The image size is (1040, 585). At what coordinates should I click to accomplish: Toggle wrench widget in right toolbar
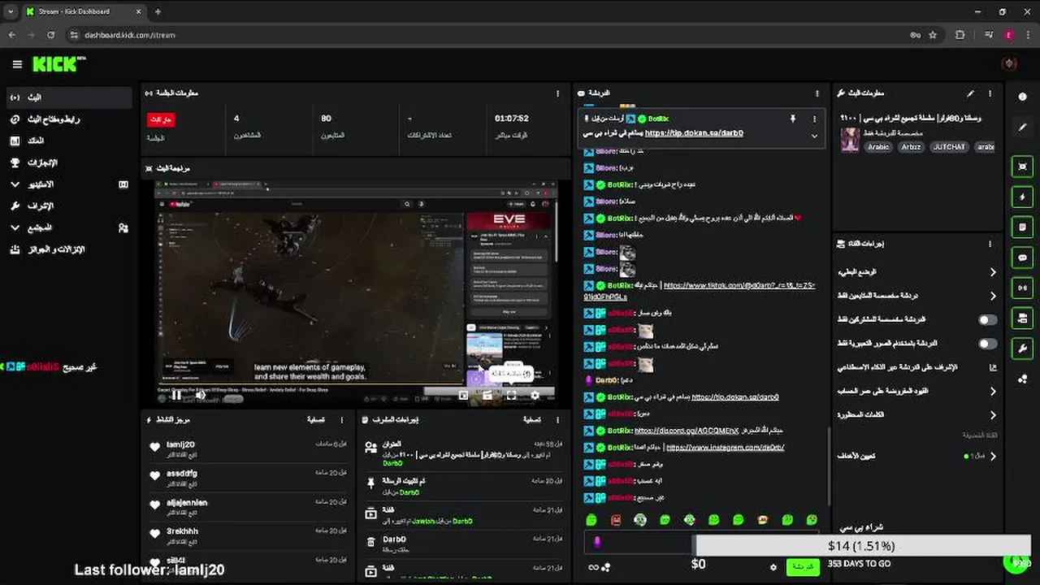click(x=1022, y=349)
